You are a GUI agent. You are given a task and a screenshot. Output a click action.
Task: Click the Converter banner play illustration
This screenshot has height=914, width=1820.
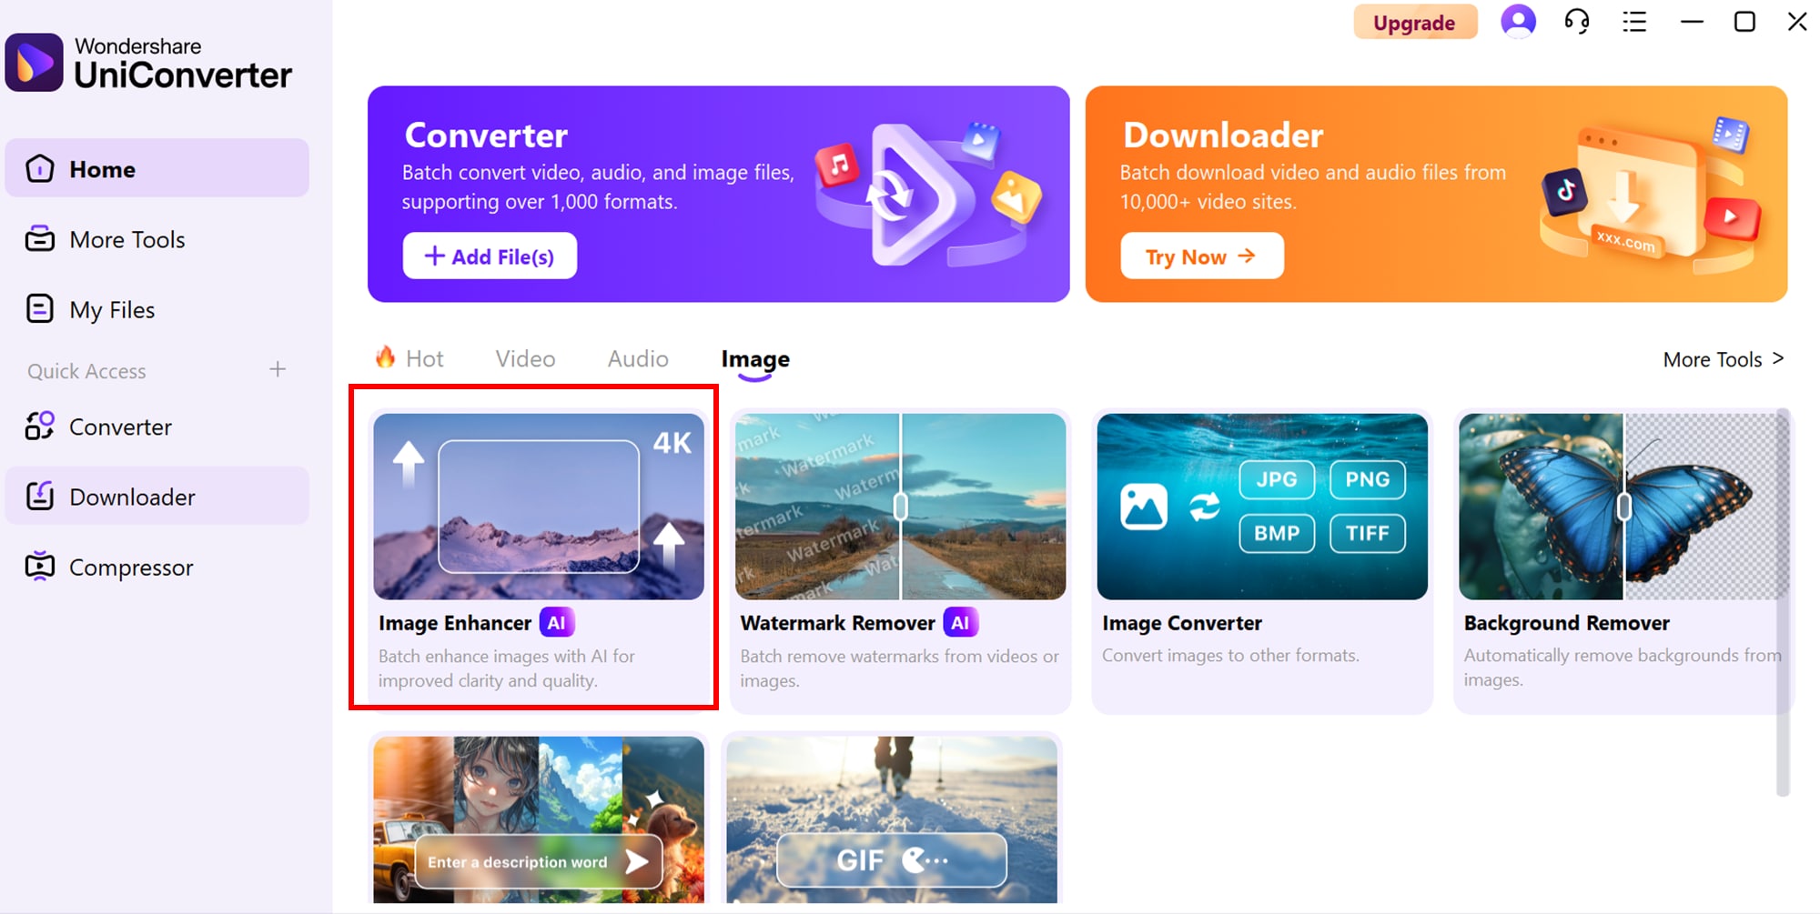[928, 194]
